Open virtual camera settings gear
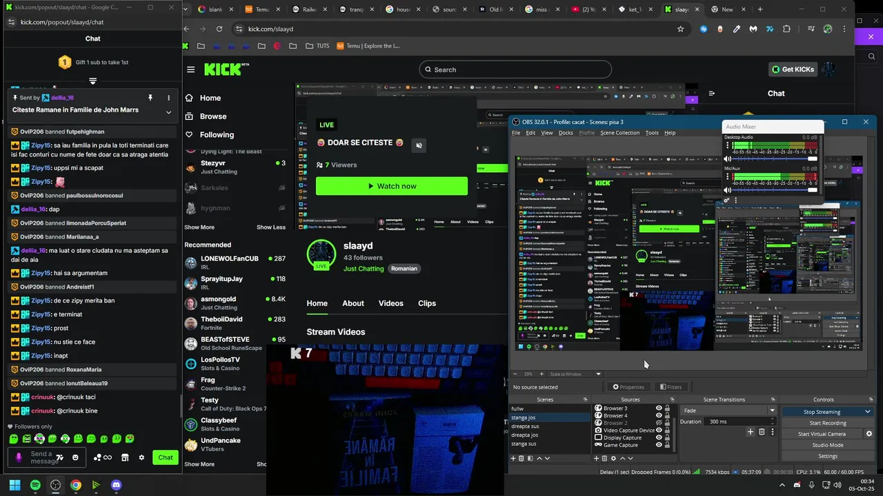Screen dimensions: 883x496 coord(869,434)
